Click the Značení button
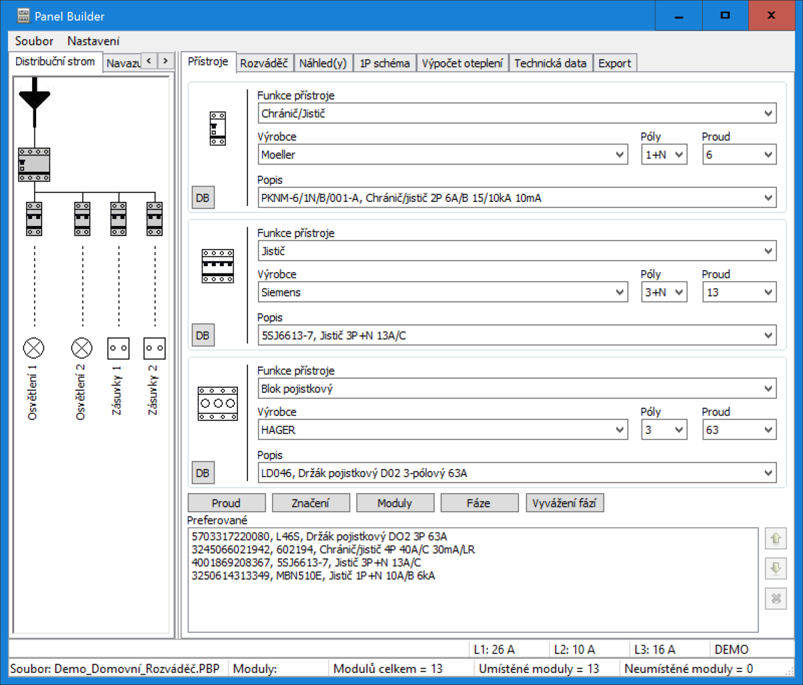The height and width of the screenshot is (685, 803). tap(311, 503)
